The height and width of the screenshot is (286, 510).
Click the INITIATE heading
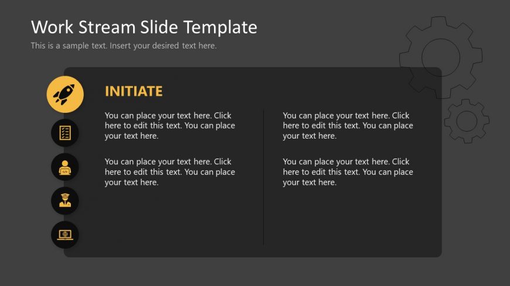pyautogui.click(x=134, y=91)
